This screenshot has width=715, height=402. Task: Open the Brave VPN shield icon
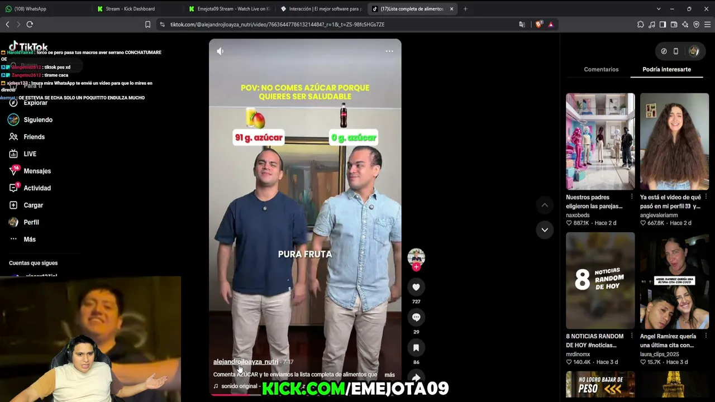pyautogui.click(x=696, y=25)
